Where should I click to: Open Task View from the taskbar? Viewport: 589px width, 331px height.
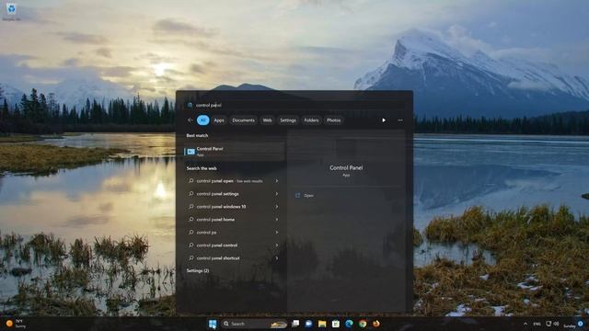click(x=295, y=324)
